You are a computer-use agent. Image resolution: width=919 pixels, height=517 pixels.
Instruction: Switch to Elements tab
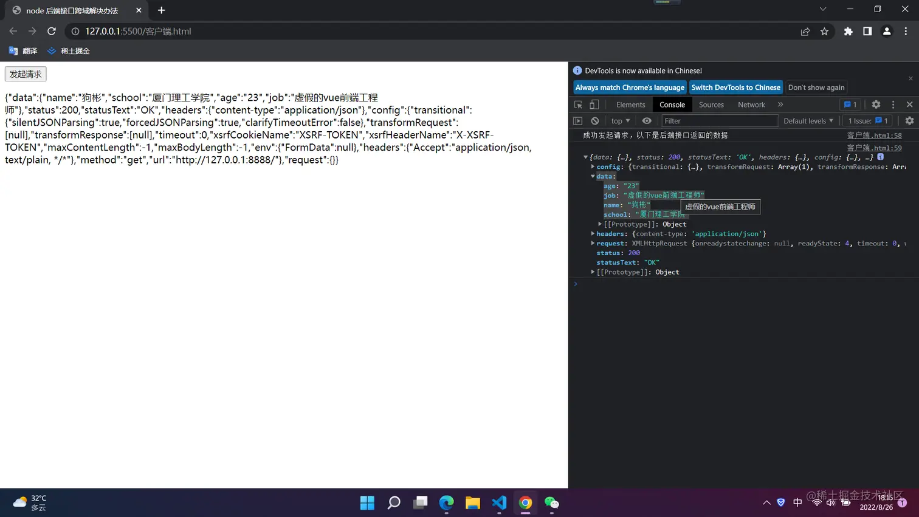tap(630, 104)
